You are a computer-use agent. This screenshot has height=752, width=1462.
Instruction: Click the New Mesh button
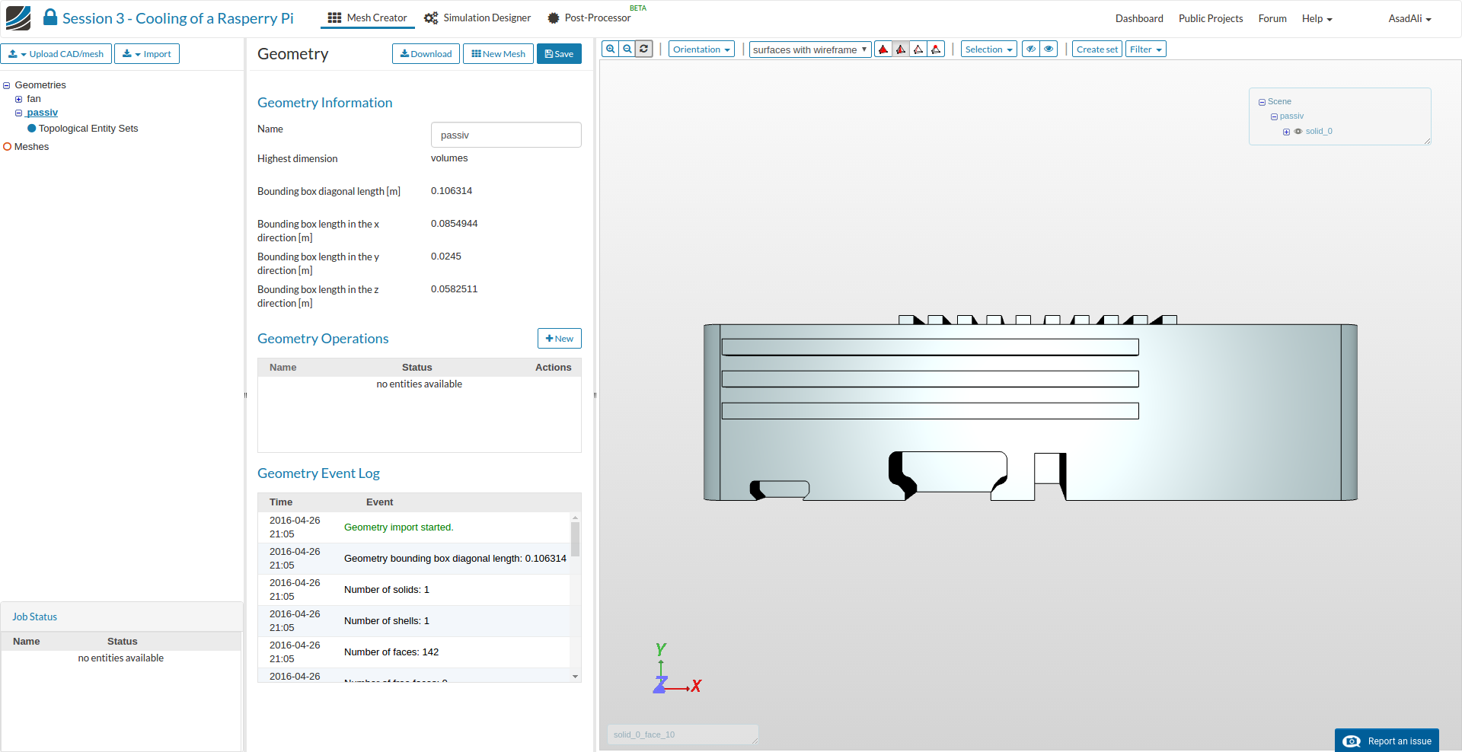tap(498, 54)
